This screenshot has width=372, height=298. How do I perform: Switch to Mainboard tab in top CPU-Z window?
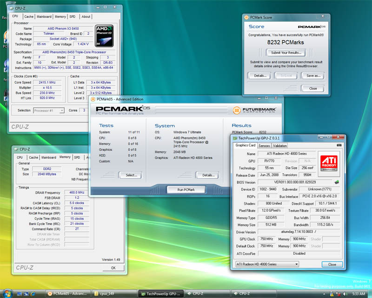point(44,17)
